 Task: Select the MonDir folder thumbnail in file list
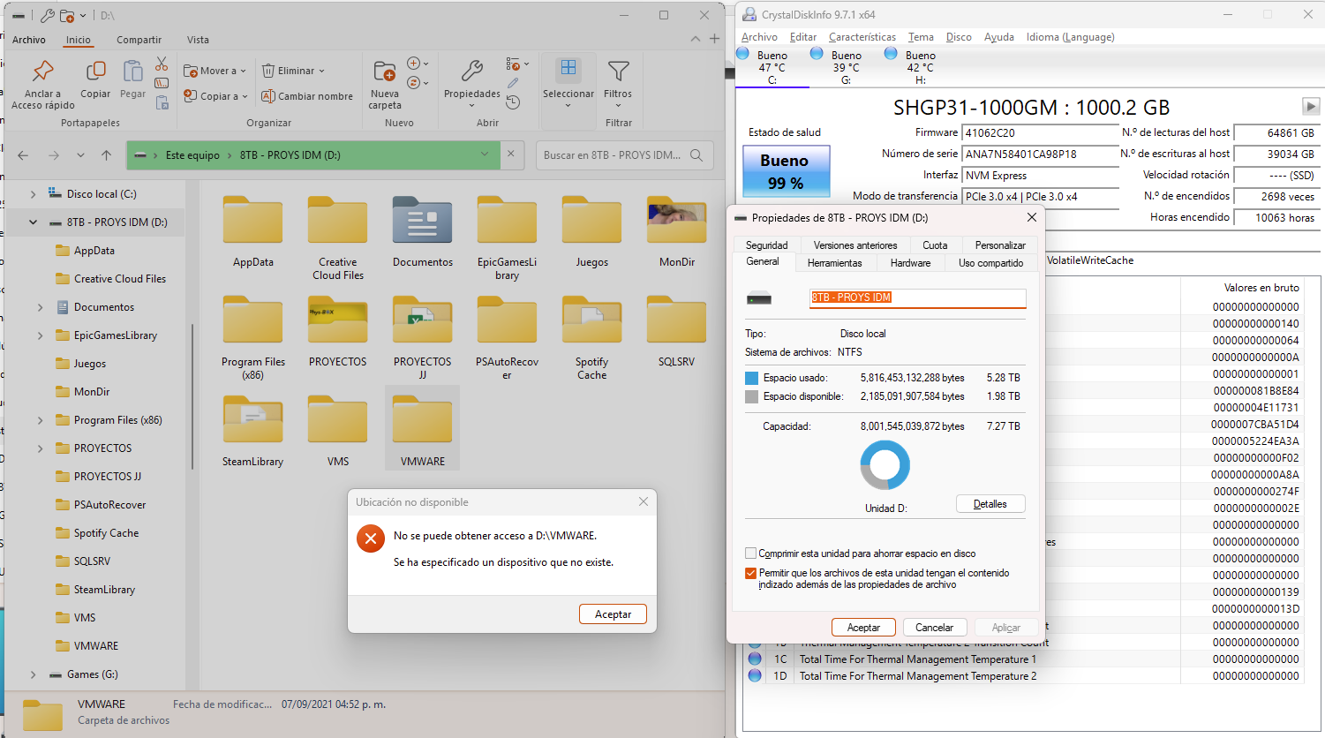tap(676, 221)
